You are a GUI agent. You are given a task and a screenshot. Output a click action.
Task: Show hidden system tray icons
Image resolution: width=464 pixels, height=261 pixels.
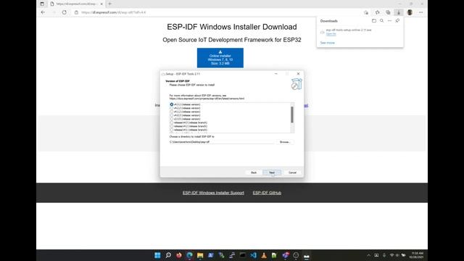[x=369, y=255]
